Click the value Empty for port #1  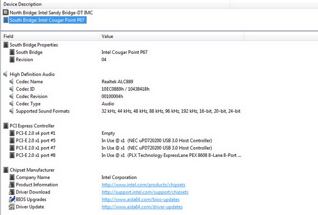108,133
